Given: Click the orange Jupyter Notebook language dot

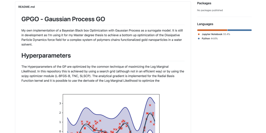Looking at the screenshot, I should [x=199, y=34].
